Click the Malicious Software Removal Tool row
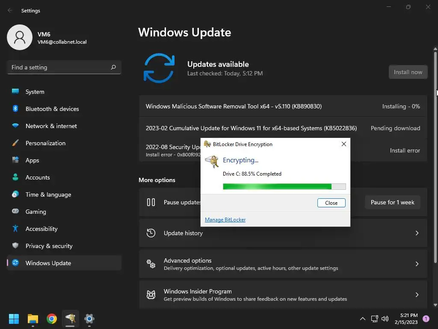This screenshot has width=438, height=329. point(283,106)
